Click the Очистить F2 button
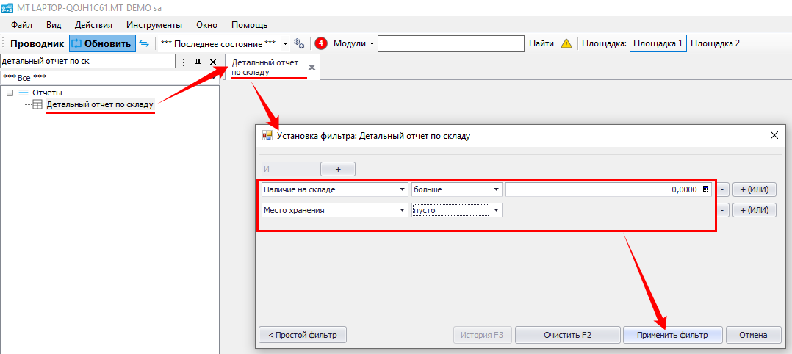 tap(566, 335)
